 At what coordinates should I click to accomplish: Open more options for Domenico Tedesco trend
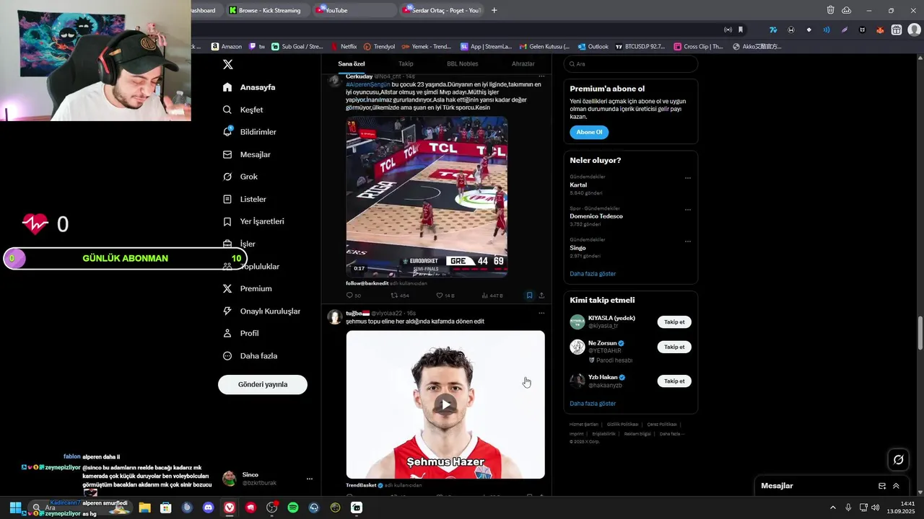click(x=688, y=210)
